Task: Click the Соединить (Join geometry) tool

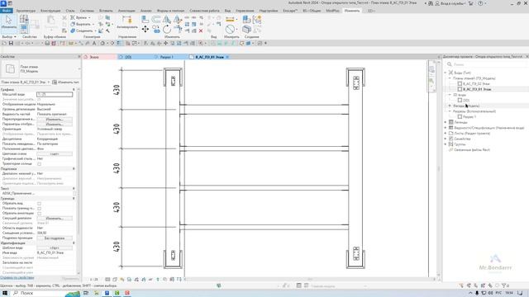Action: coord(82,31)
